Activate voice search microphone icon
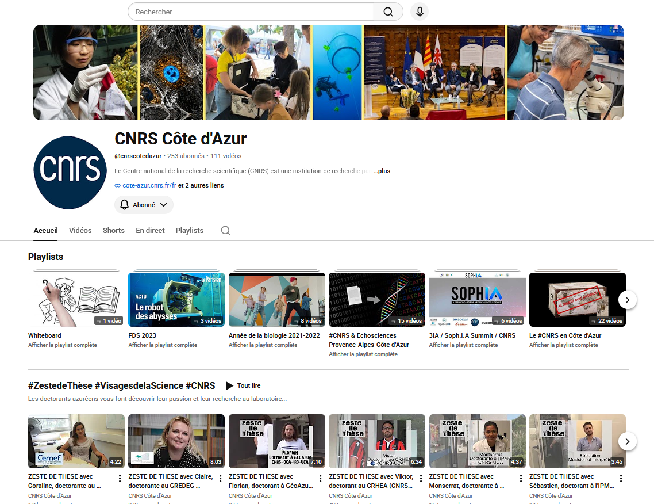Image resolution: width=654 pixels, height=504 pixels. click(420, 12)
